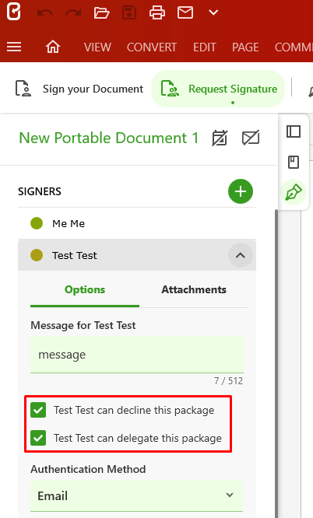
Task: Uncheck Test Test can decline this package
Action: 38,410
